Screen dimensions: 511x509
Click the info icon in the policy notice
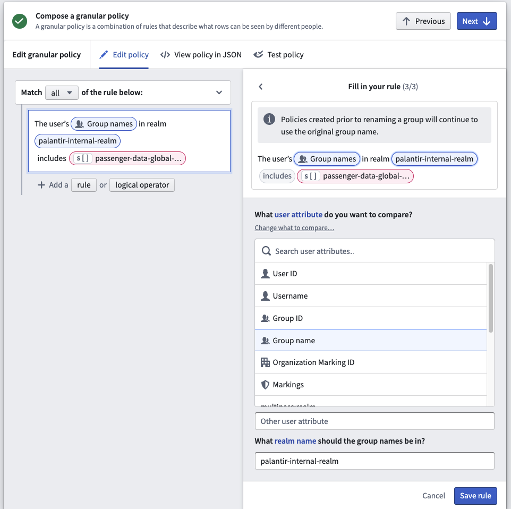click(x=269, y=119)
